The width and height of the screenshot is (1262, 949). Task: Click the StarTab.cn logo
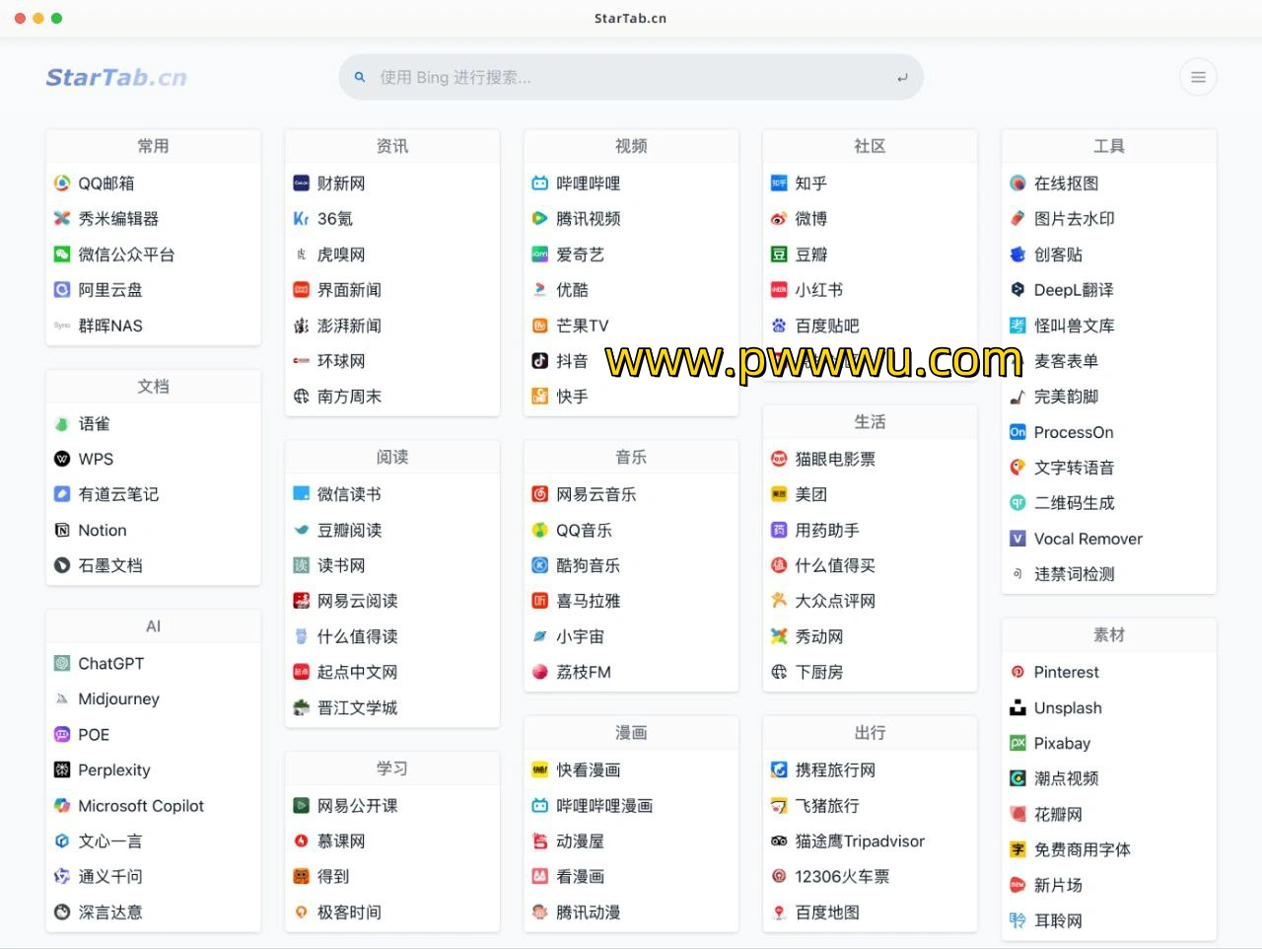pyautogui.click(x=116, y=77)
